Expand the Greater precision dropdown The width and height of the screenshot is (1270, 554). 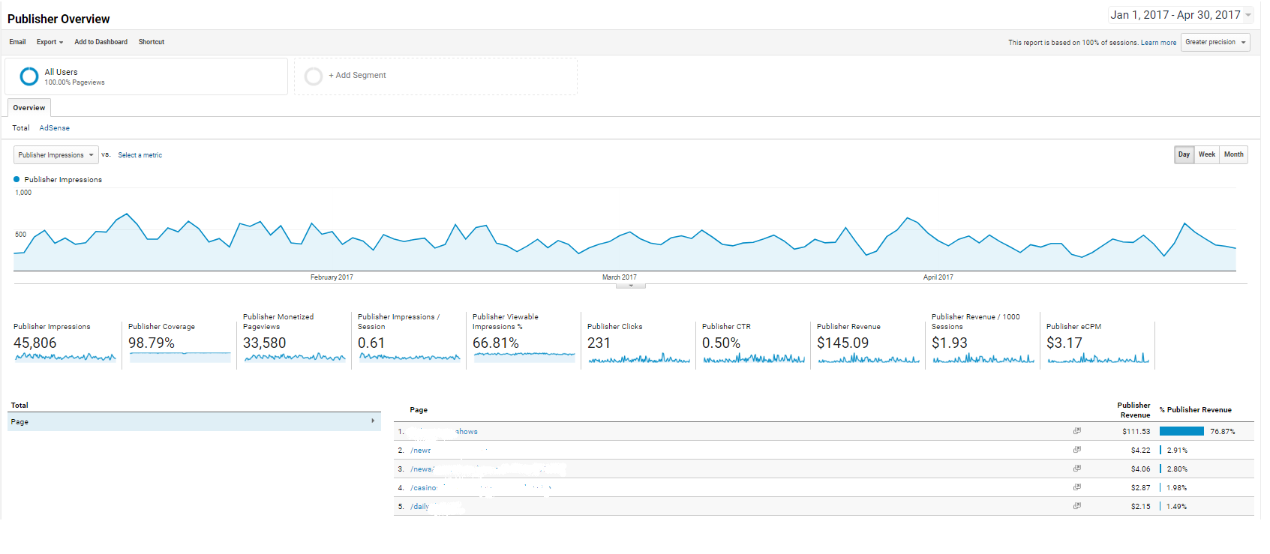pos(1215,43)
